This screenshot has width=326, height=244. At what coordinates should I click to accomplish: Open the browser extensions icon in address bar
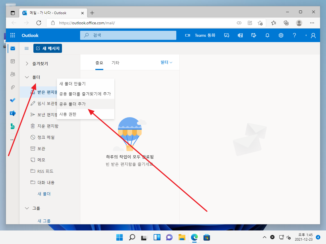(250, 23)
